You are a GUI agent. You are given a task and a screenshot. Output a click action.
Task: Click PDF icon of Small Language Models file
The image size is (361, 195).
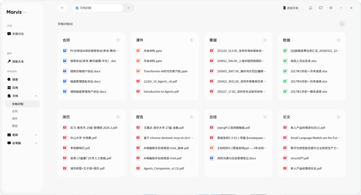(285, 138)
